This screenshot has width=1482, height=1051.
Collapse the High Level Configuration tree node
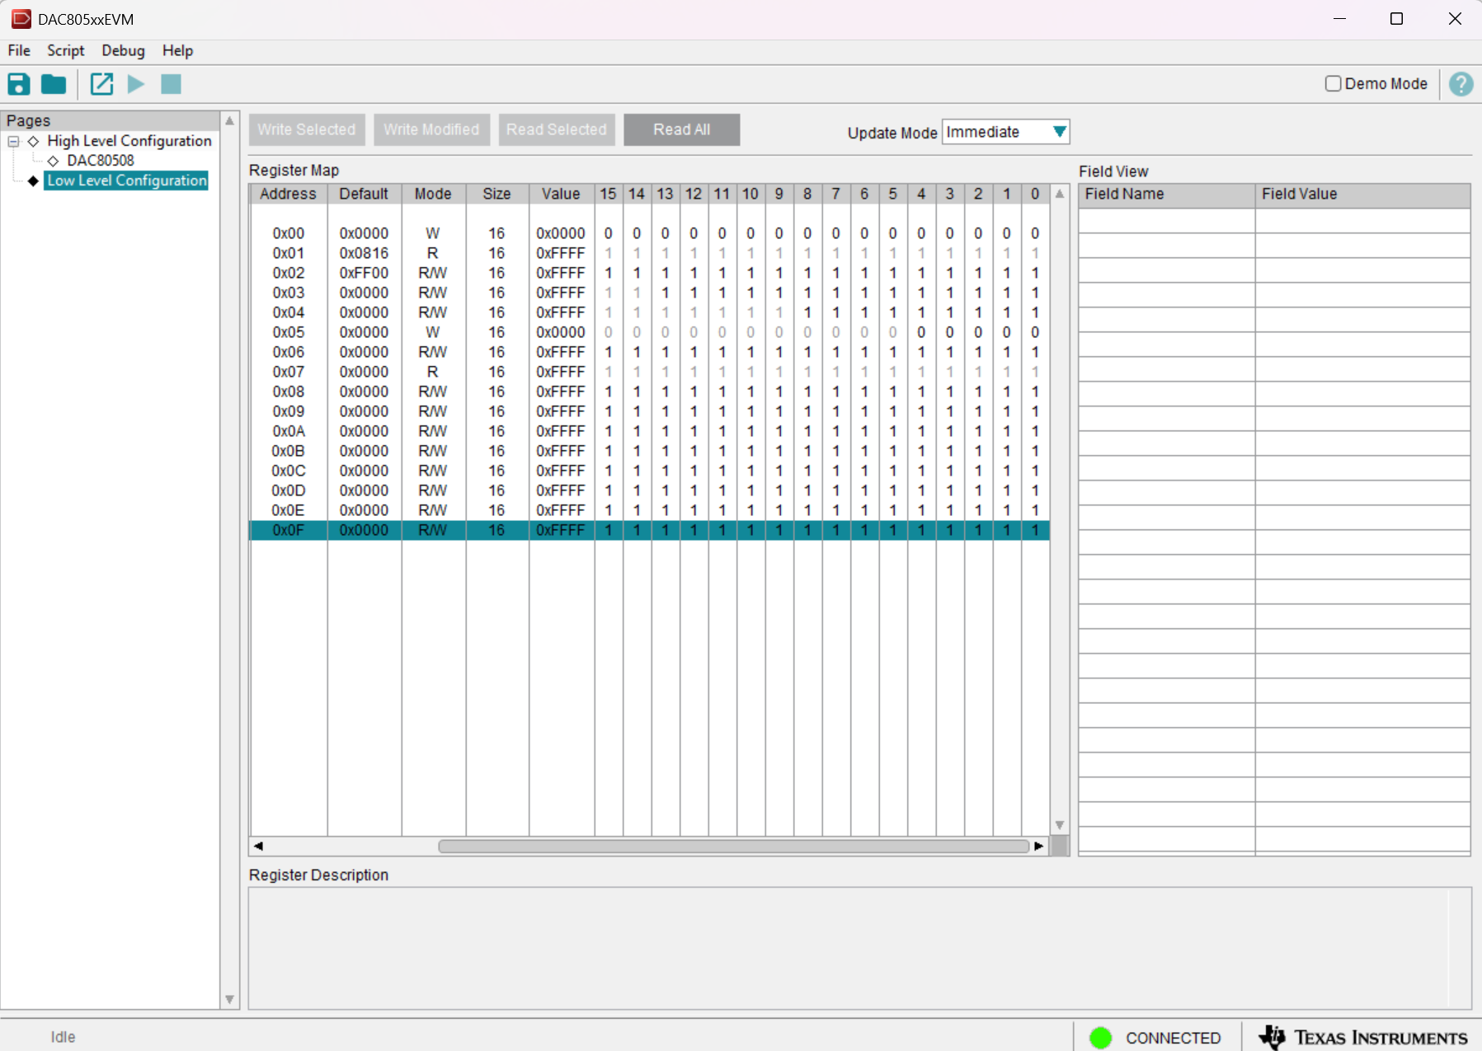13,141
